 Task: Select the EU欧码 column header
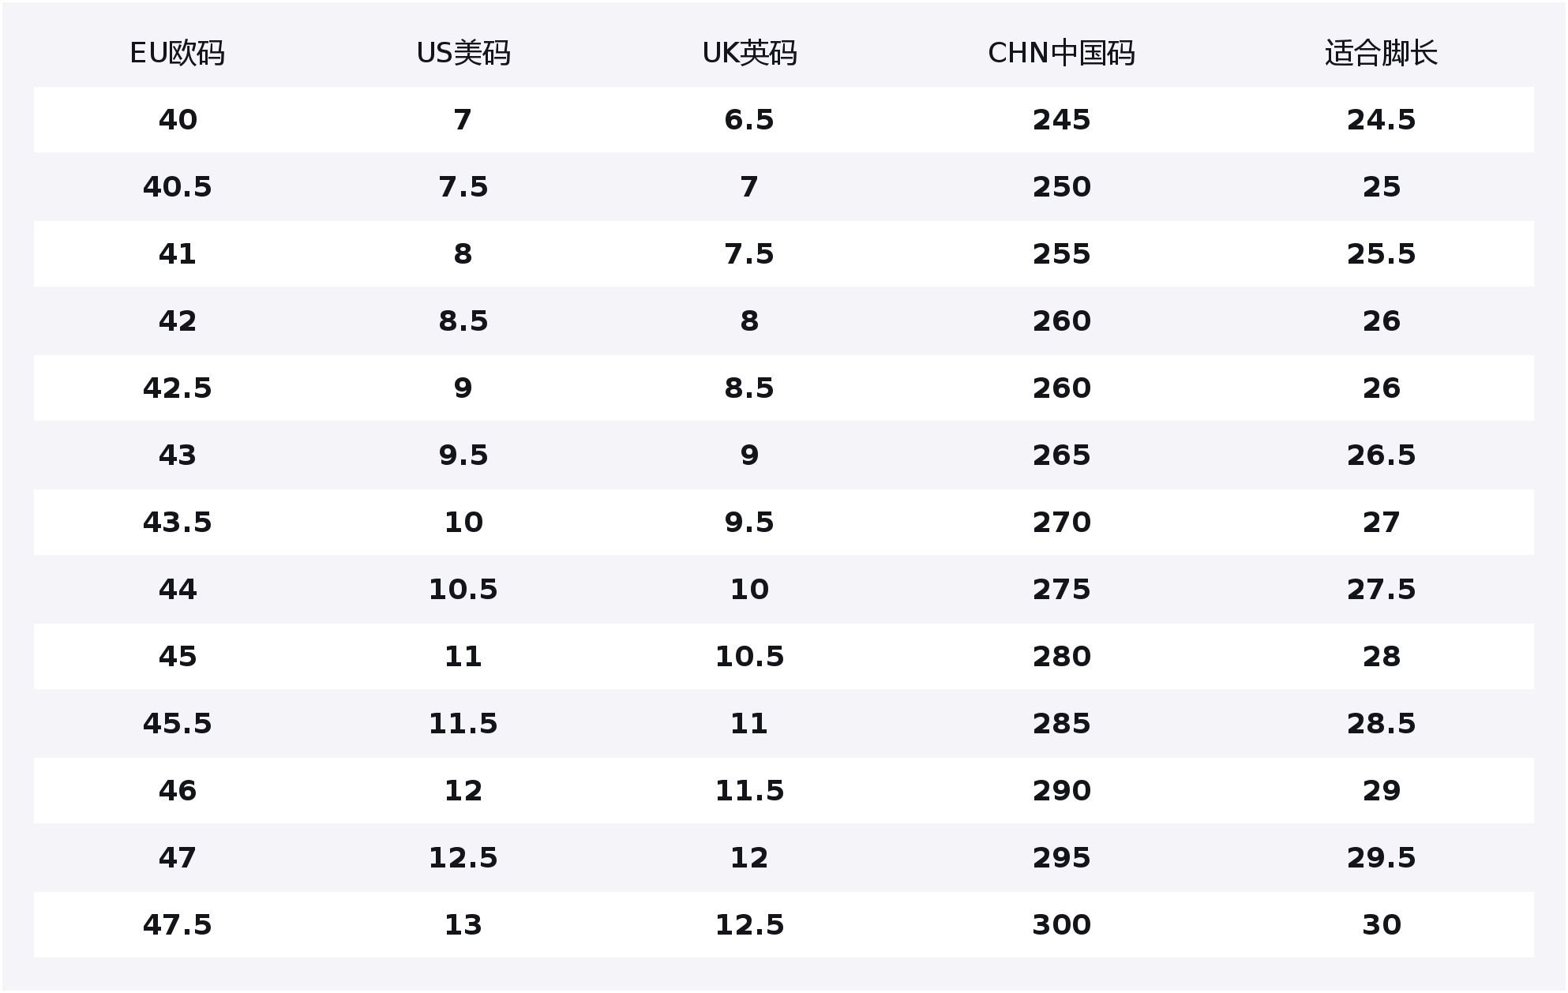pyautogui.click(x=177, y=53)
